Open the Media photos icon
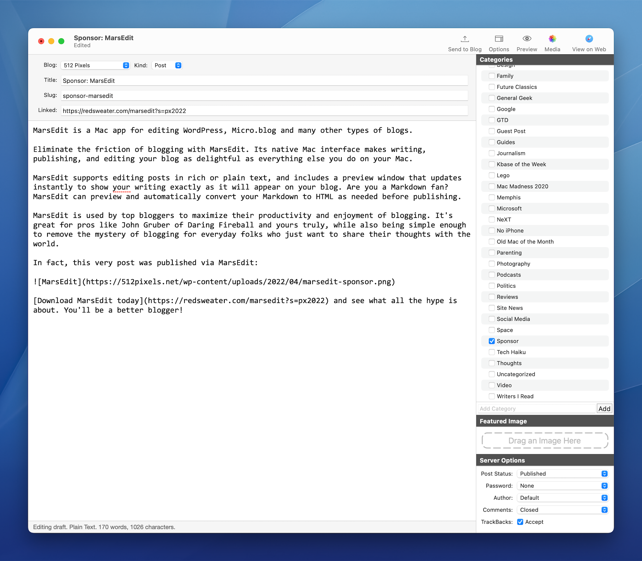Image resolution: width=642 pixels, height=561 pixels. point(552,39)
